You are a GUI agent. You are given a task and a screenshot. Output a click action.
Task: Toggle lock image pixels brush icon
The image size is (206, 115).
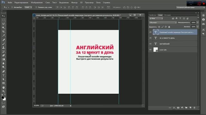point(163,27)
